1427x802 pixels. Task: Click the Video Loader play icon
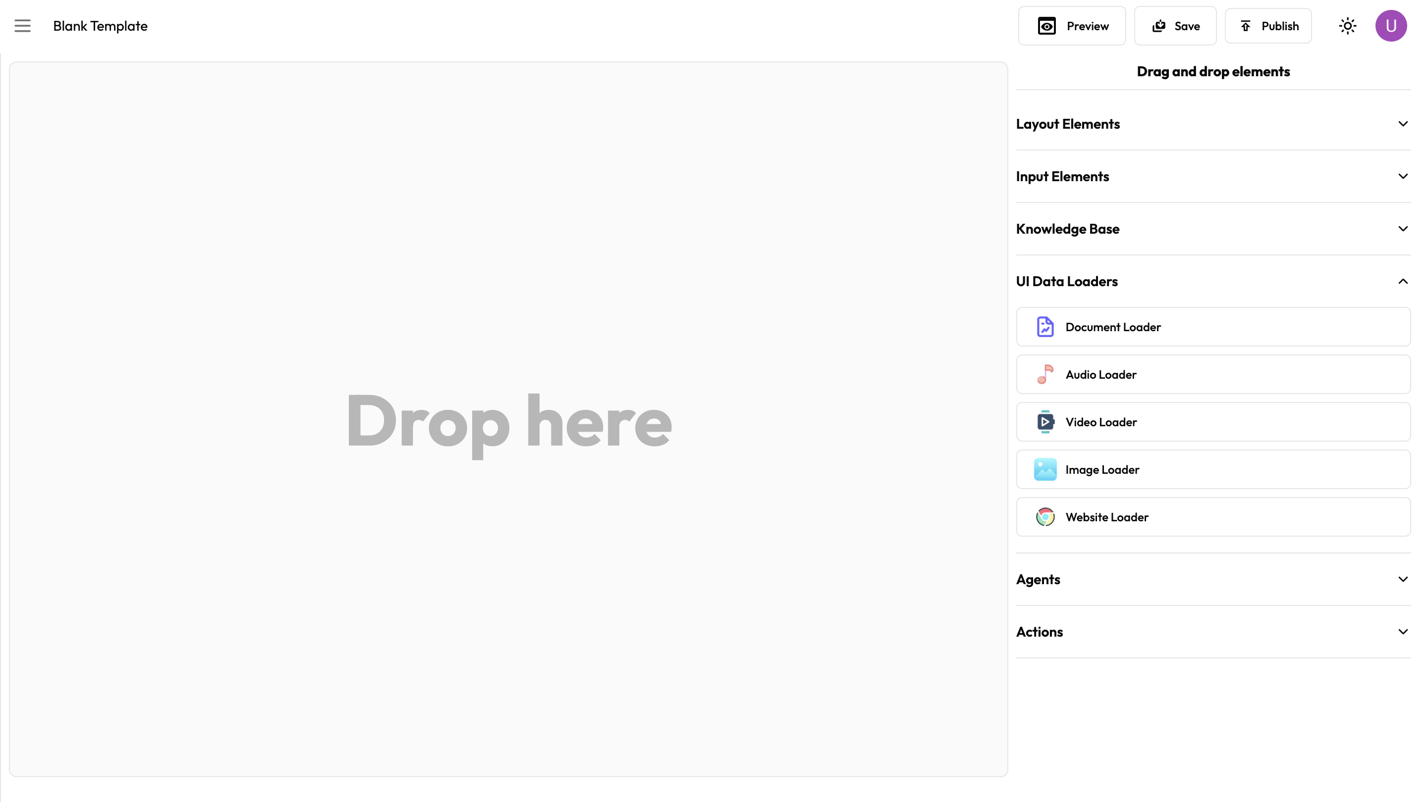1045,422
